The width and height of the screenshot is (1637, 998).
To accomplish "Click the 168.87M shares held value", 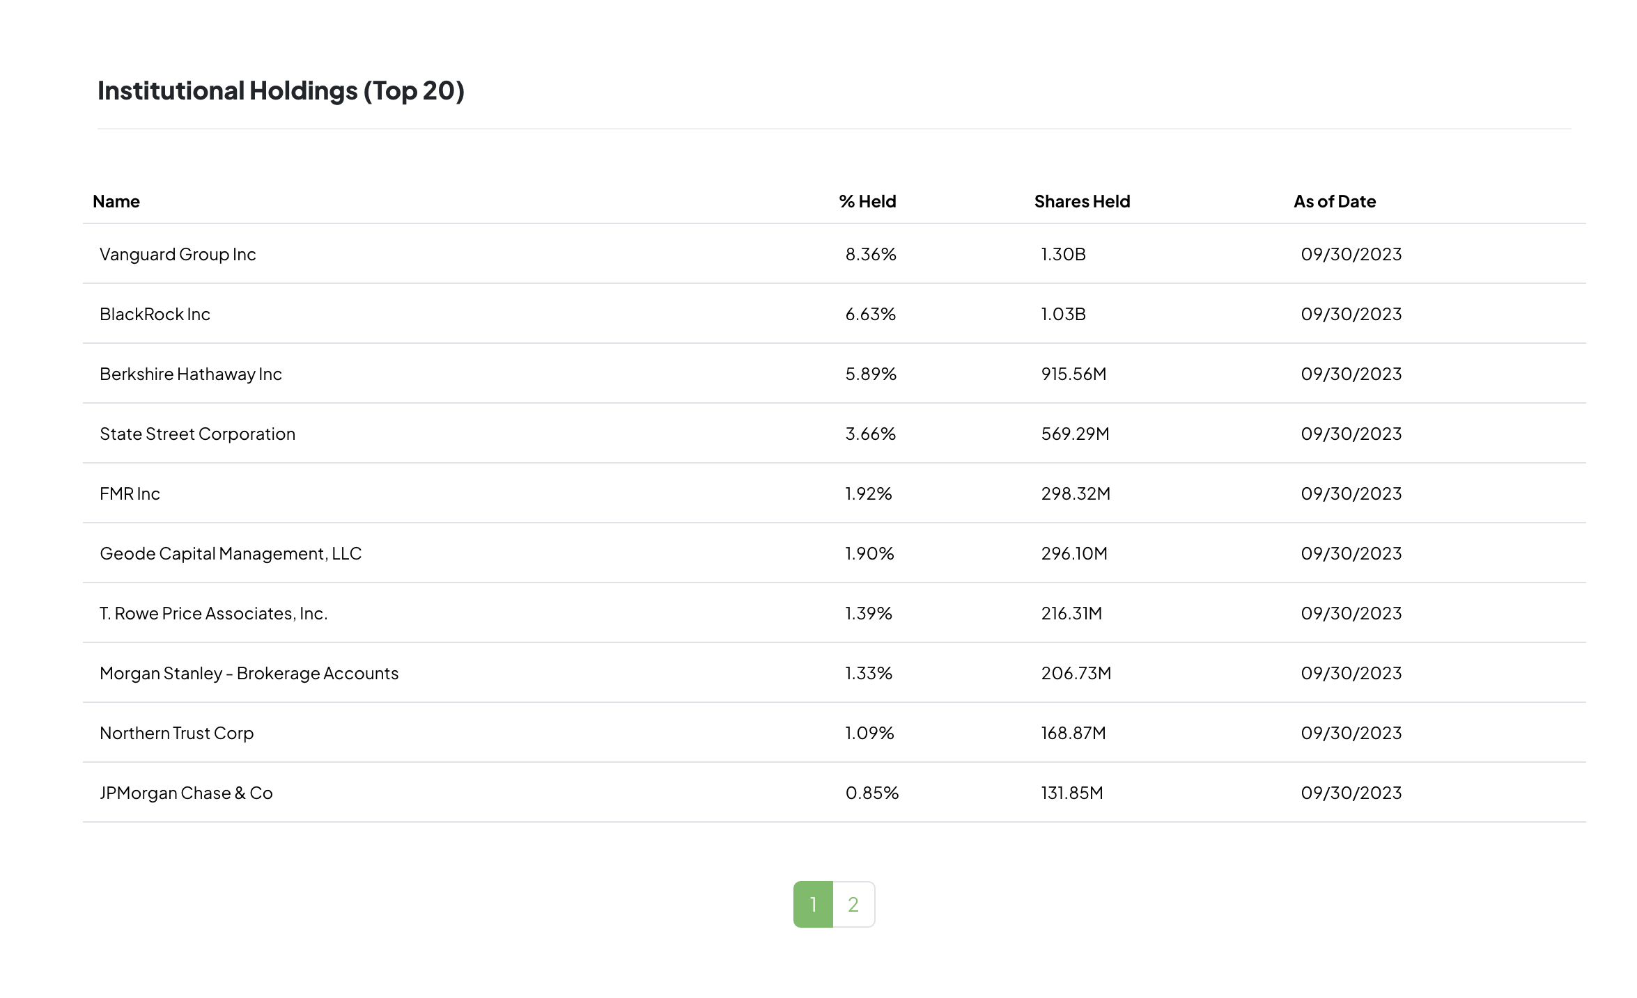I will pos(1073,733).
